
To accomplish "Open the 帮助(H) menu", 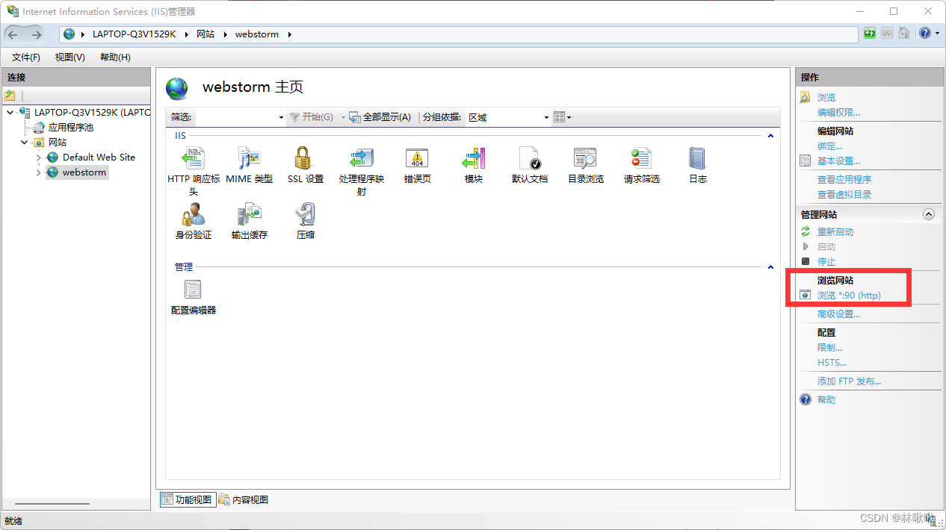I will (x=115, y=57).
